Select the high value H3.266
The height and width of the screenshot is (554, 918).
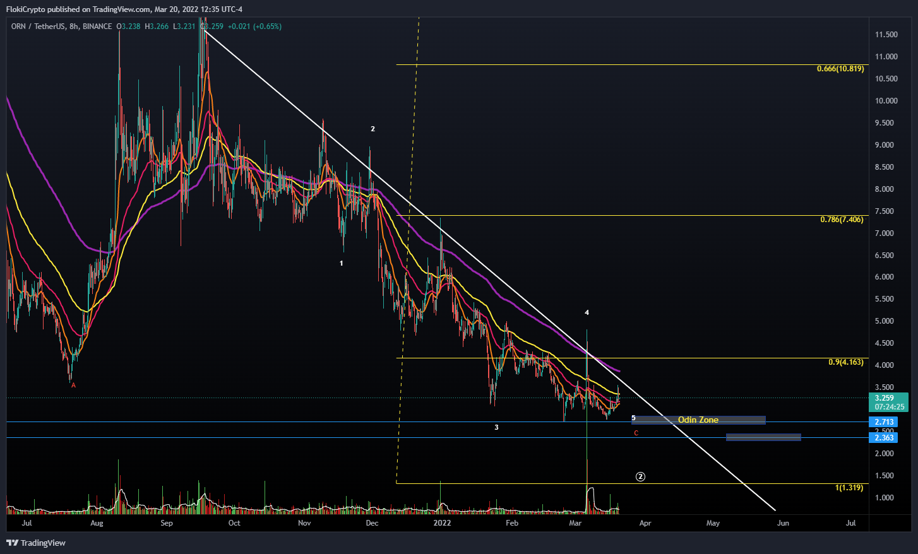(157, 27)
